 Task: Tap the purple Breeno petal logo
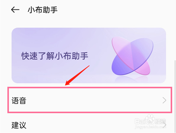tap(132, 56)
